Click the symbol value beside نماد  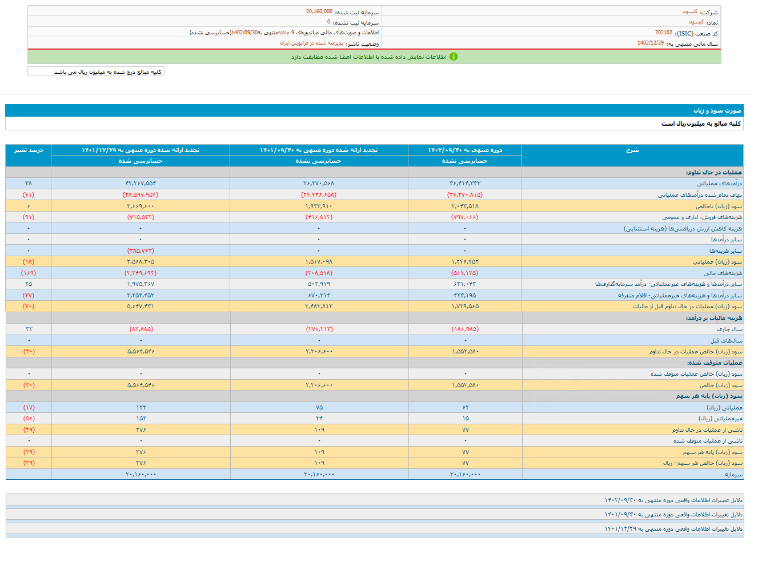pyautogui.click(x=696, y=22)
